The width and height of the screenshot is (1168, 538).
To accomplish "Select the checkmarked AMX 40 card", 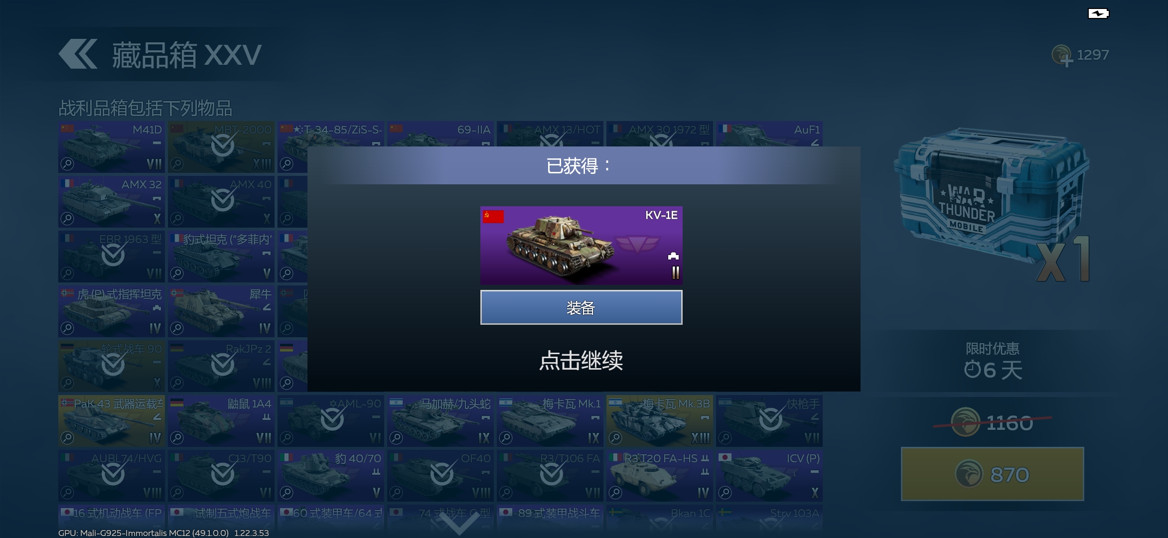I will pos(221,202).
